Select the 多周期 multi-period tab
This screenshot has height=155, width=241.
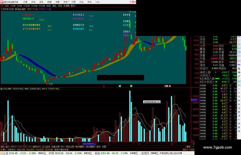[66, 6]
